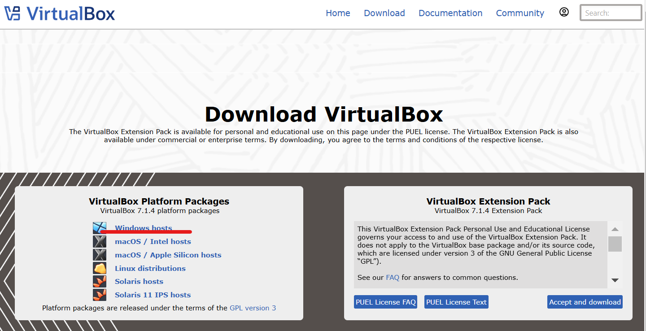Open the Solaris 11 IPS hosts link

(153, 295)
